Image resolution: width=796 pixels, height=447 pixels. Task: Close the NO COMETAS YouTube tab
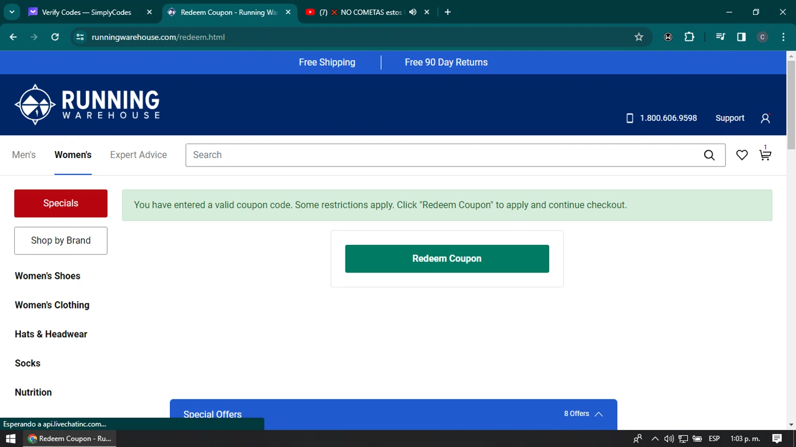(x=427, y=12)
